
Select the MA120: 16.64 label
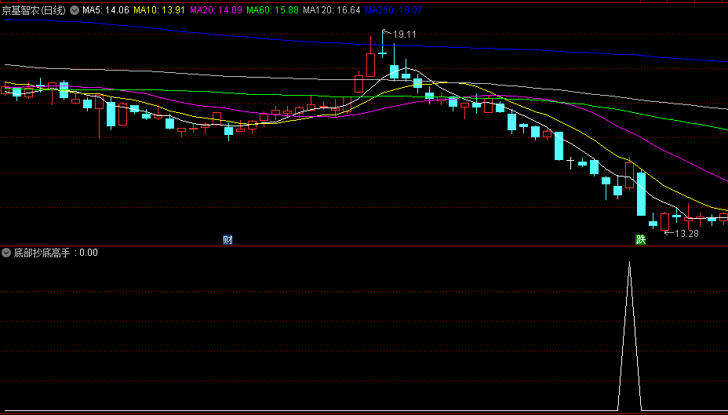point(332,10)
